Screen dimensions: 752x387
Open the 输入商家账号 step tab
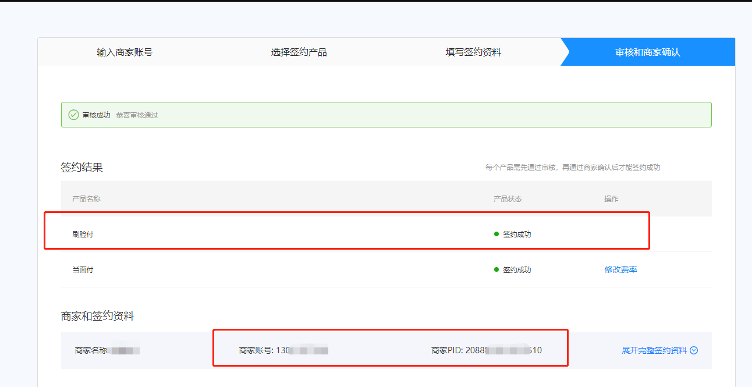pyautogui.click(x=125, y=52)
